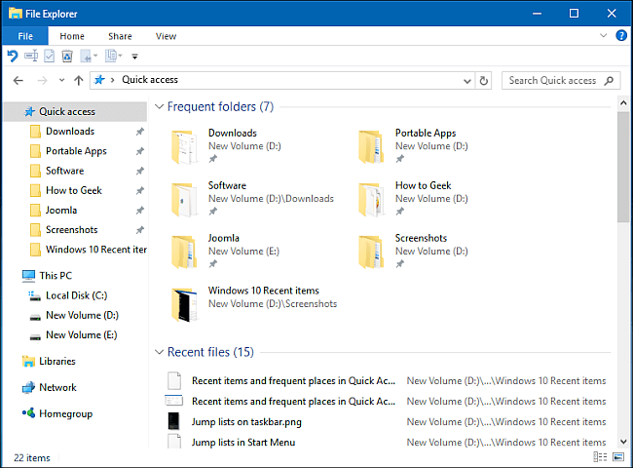
Task: Switch to details view icon in status bar
Action: 600,457
